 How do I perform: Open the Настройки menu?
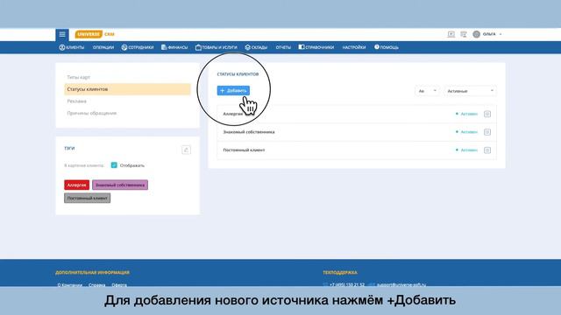click(354, 47)
